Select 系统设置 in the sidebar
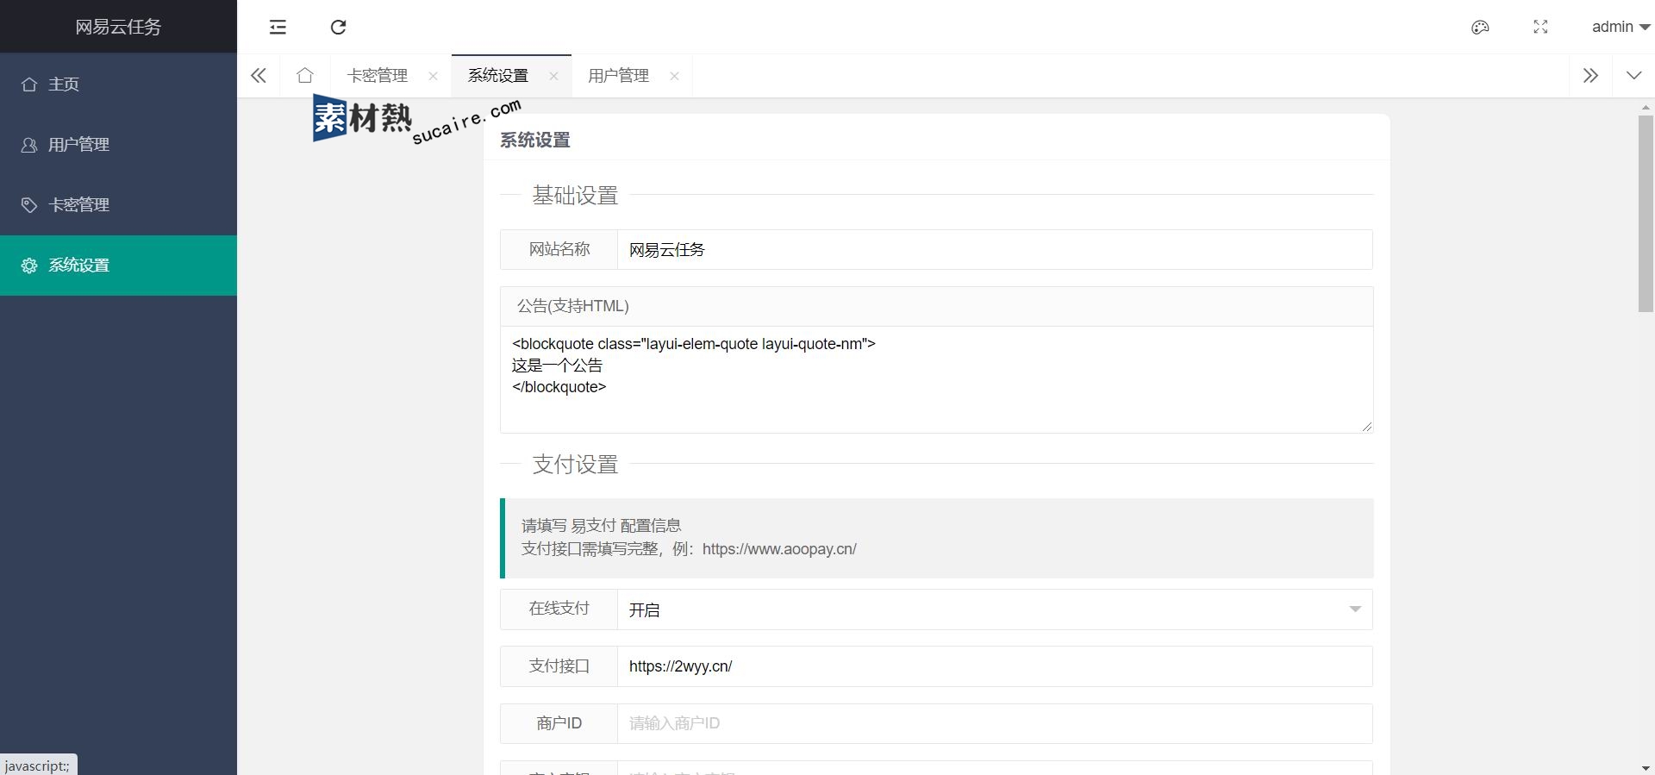This screenshot has width=1655, height=775. click(118, 265)
